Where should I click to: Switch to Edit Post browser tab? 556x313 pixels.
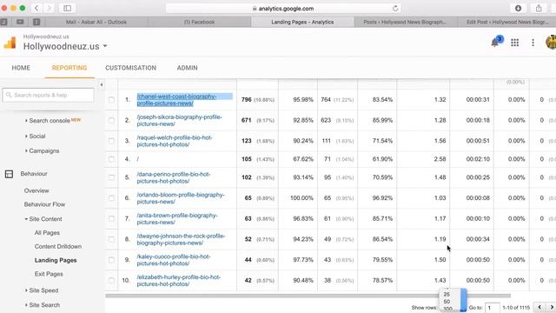coord(507,22)
